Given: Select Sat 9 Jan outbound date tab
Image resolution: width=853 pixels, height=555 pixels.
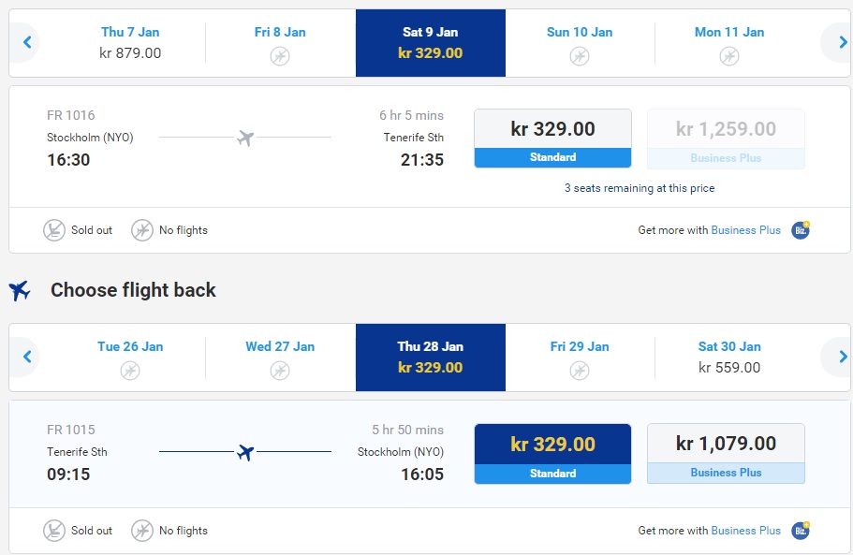Looking at the screenshot, I should 431,43.
